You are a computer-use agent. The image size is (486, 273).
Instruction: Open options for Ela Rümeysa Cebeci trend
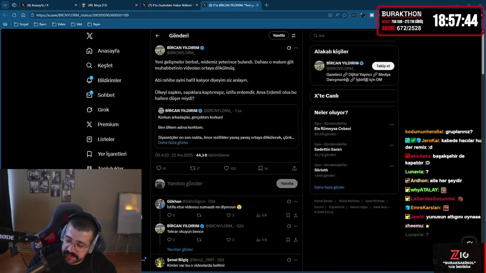392,124
